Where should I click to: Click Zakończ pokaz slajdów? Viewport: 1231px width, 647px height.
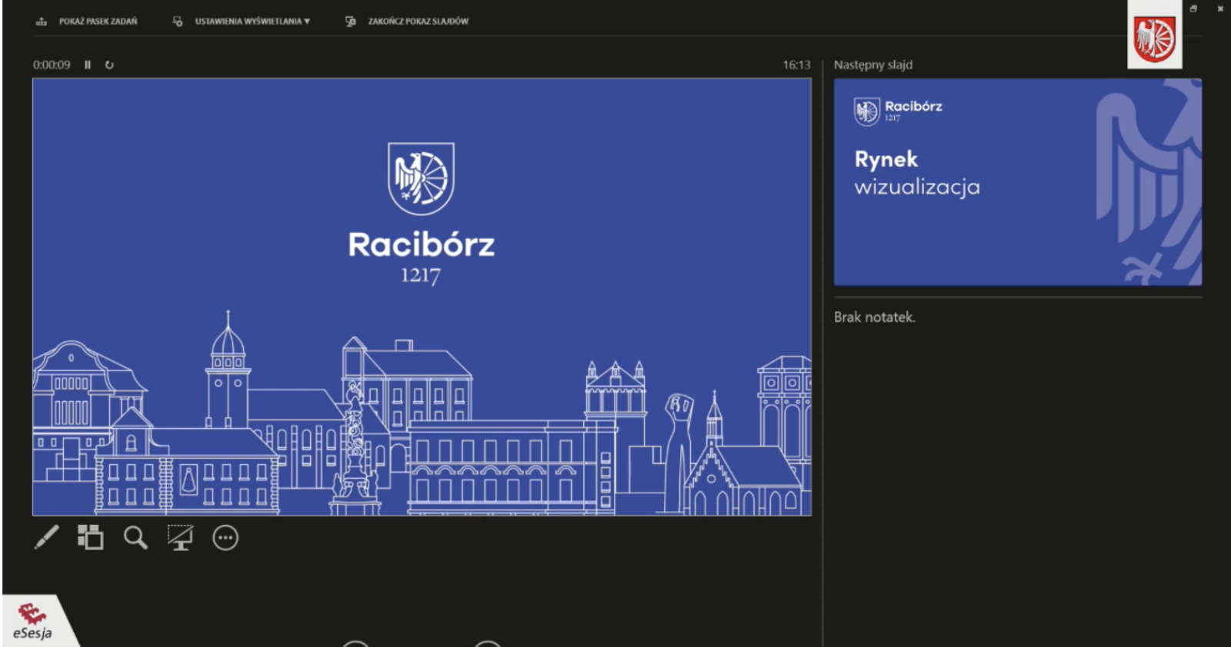coord(417,22)
